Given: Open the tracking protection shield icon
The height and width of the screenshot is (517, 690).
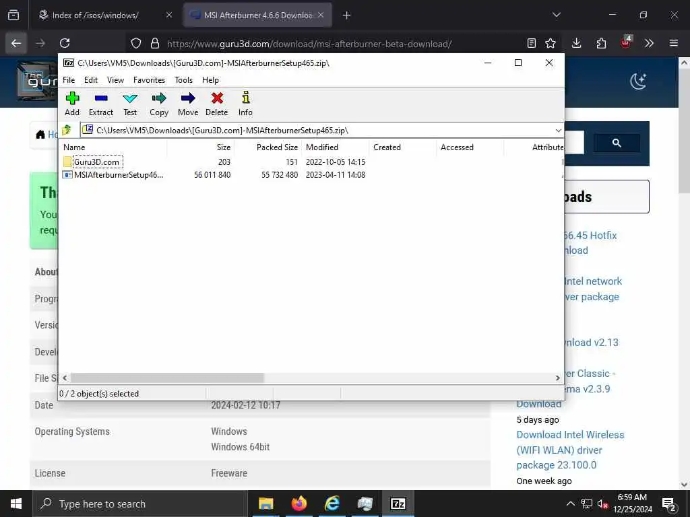Looking at the screenshot, I should point(136,43).
